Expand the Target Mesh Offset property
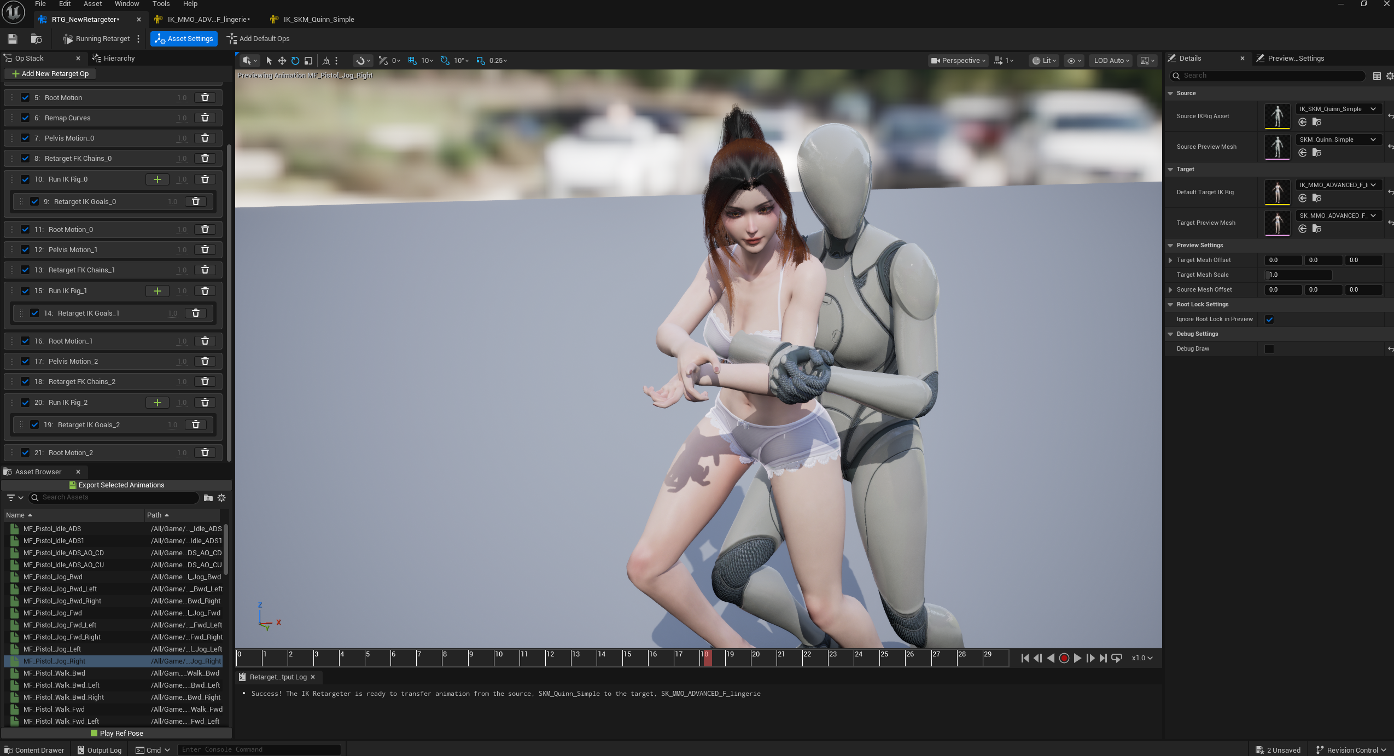The width and height of the screenshot is (1394, 756). pos(1170,260)
